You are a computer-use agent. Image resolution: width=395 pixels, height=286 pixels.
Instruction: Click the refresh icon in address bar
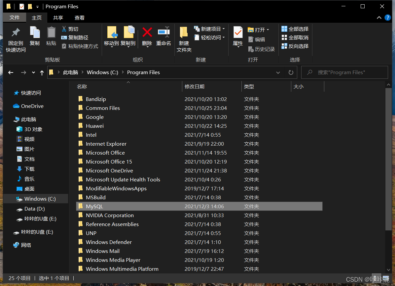[290, 72]
